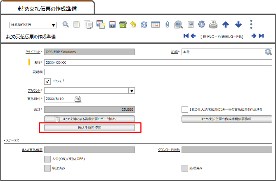
Task: Click the 振込手数料控除 button
Action: click(x=90, y=128)
